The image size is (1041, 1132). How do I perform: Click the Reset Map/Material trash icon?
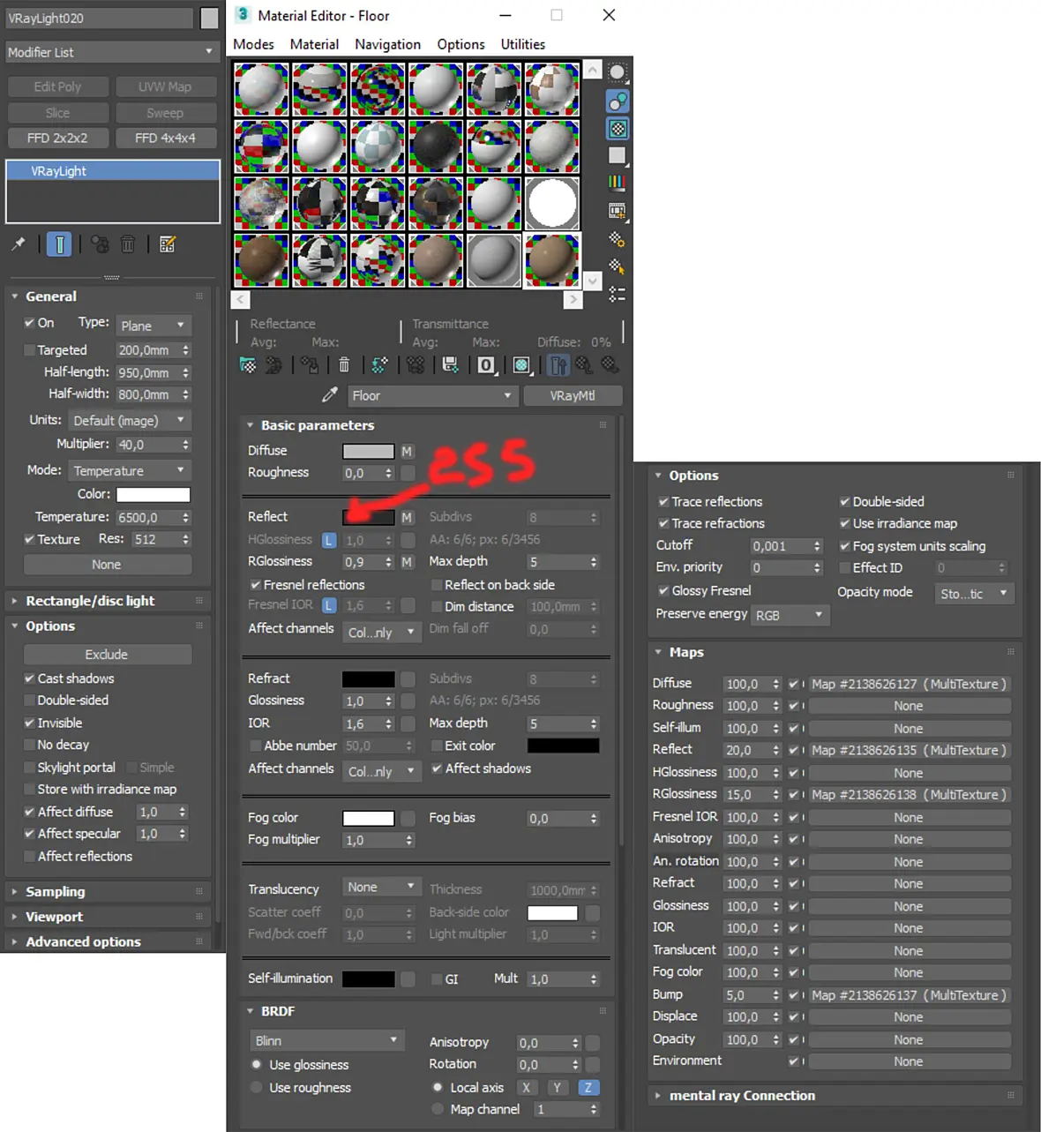[x=344, y=364]
